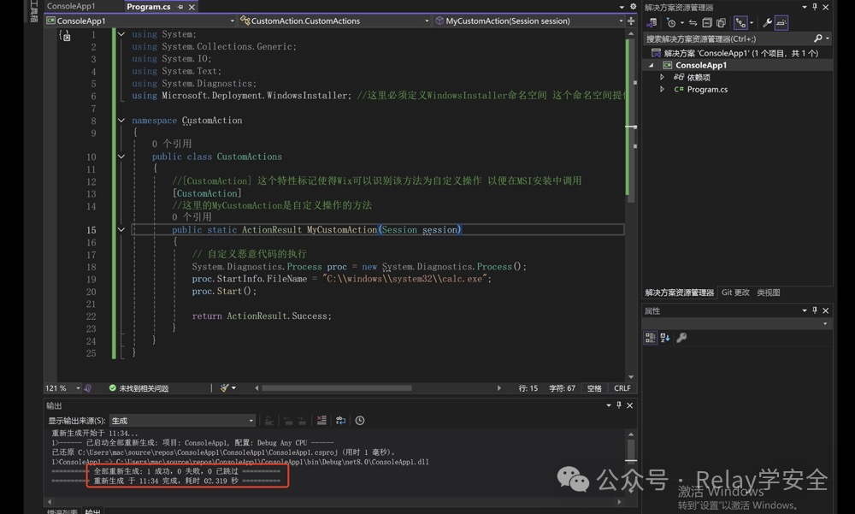
Task: Click the 空格 indentation status button
Action: pyautogui.click(x=594, y=388)
